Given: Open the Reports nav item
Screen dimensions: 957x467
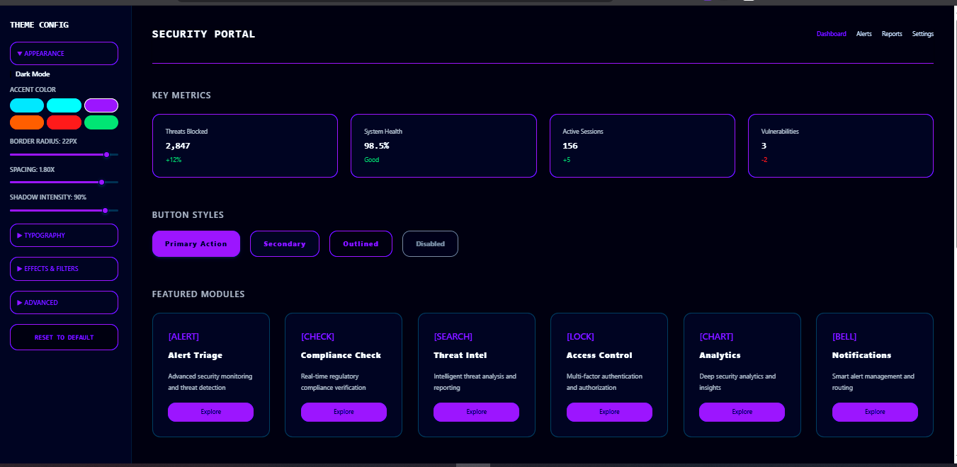Looking at the screenshot, I should [892, 34].
